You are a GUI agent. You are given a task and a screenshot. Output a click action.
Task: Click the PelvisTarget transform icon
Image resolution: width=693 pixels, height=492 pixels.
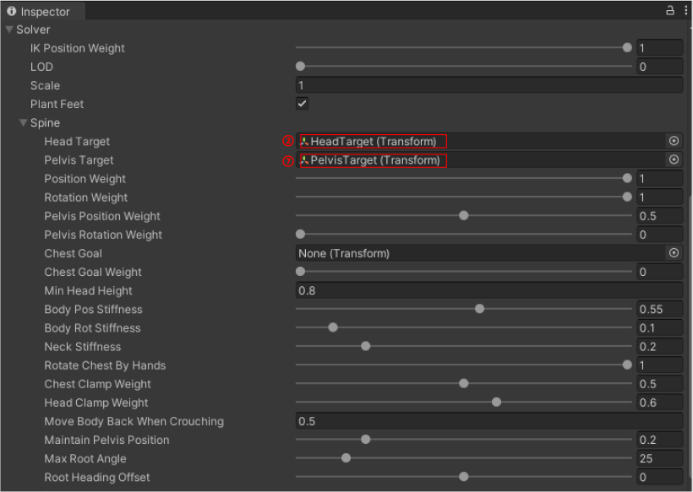[x=304, y=159]
